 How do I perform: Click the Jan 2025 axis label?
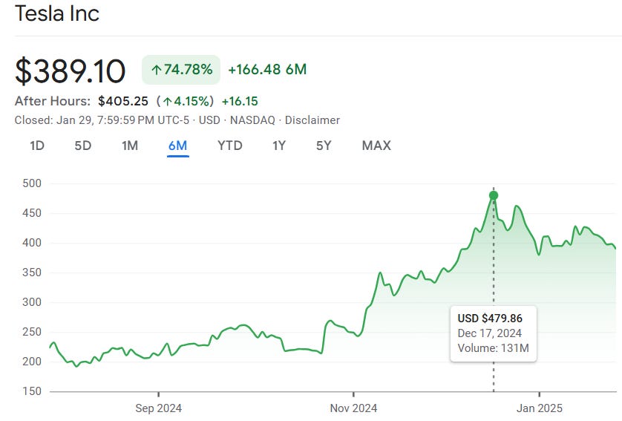[539, 408]
